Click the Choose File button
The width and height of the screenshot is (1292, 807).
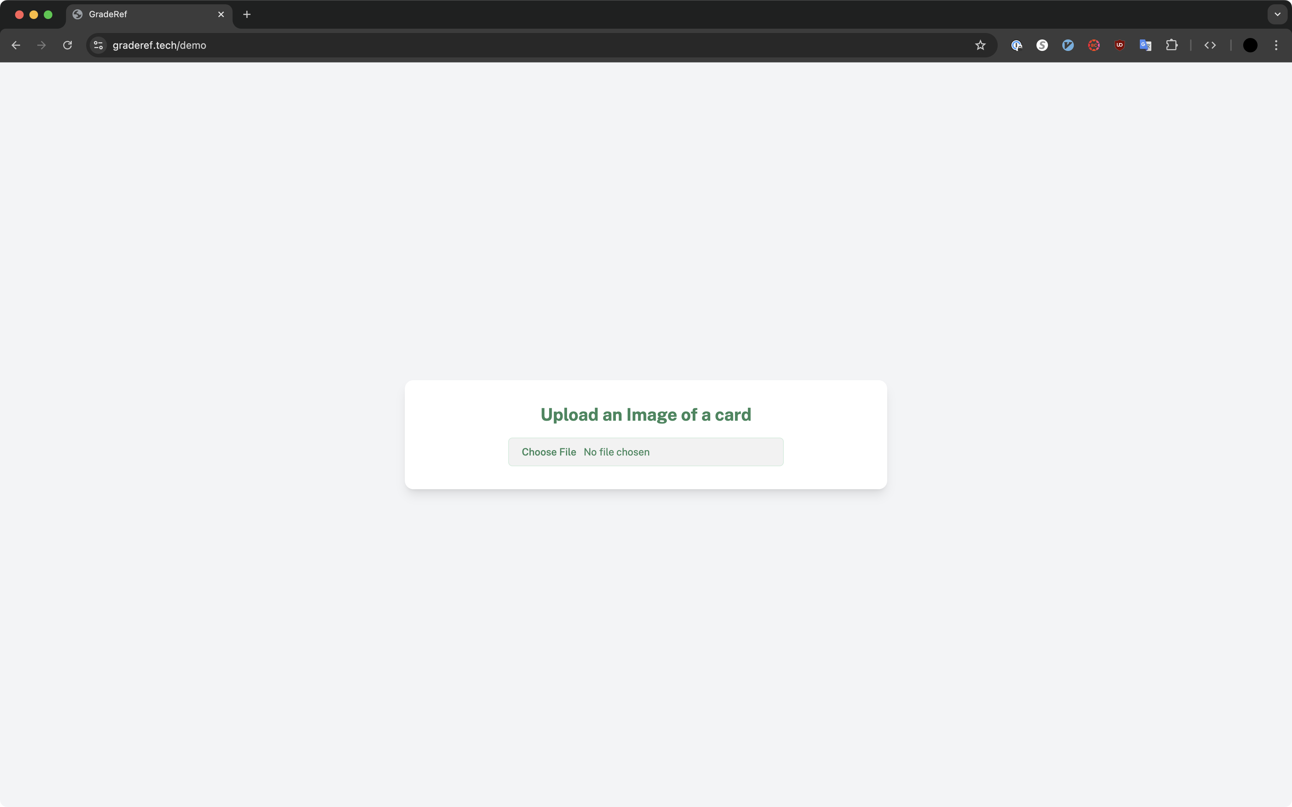(549, 452)
